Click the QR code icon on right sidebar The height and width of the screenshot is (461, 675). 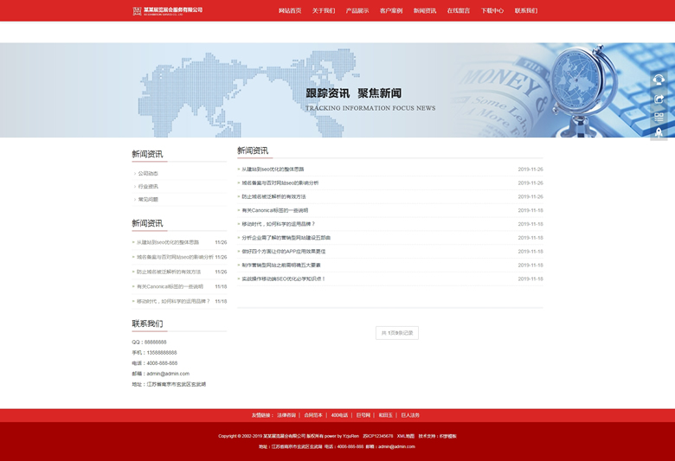tap(659, 116)
